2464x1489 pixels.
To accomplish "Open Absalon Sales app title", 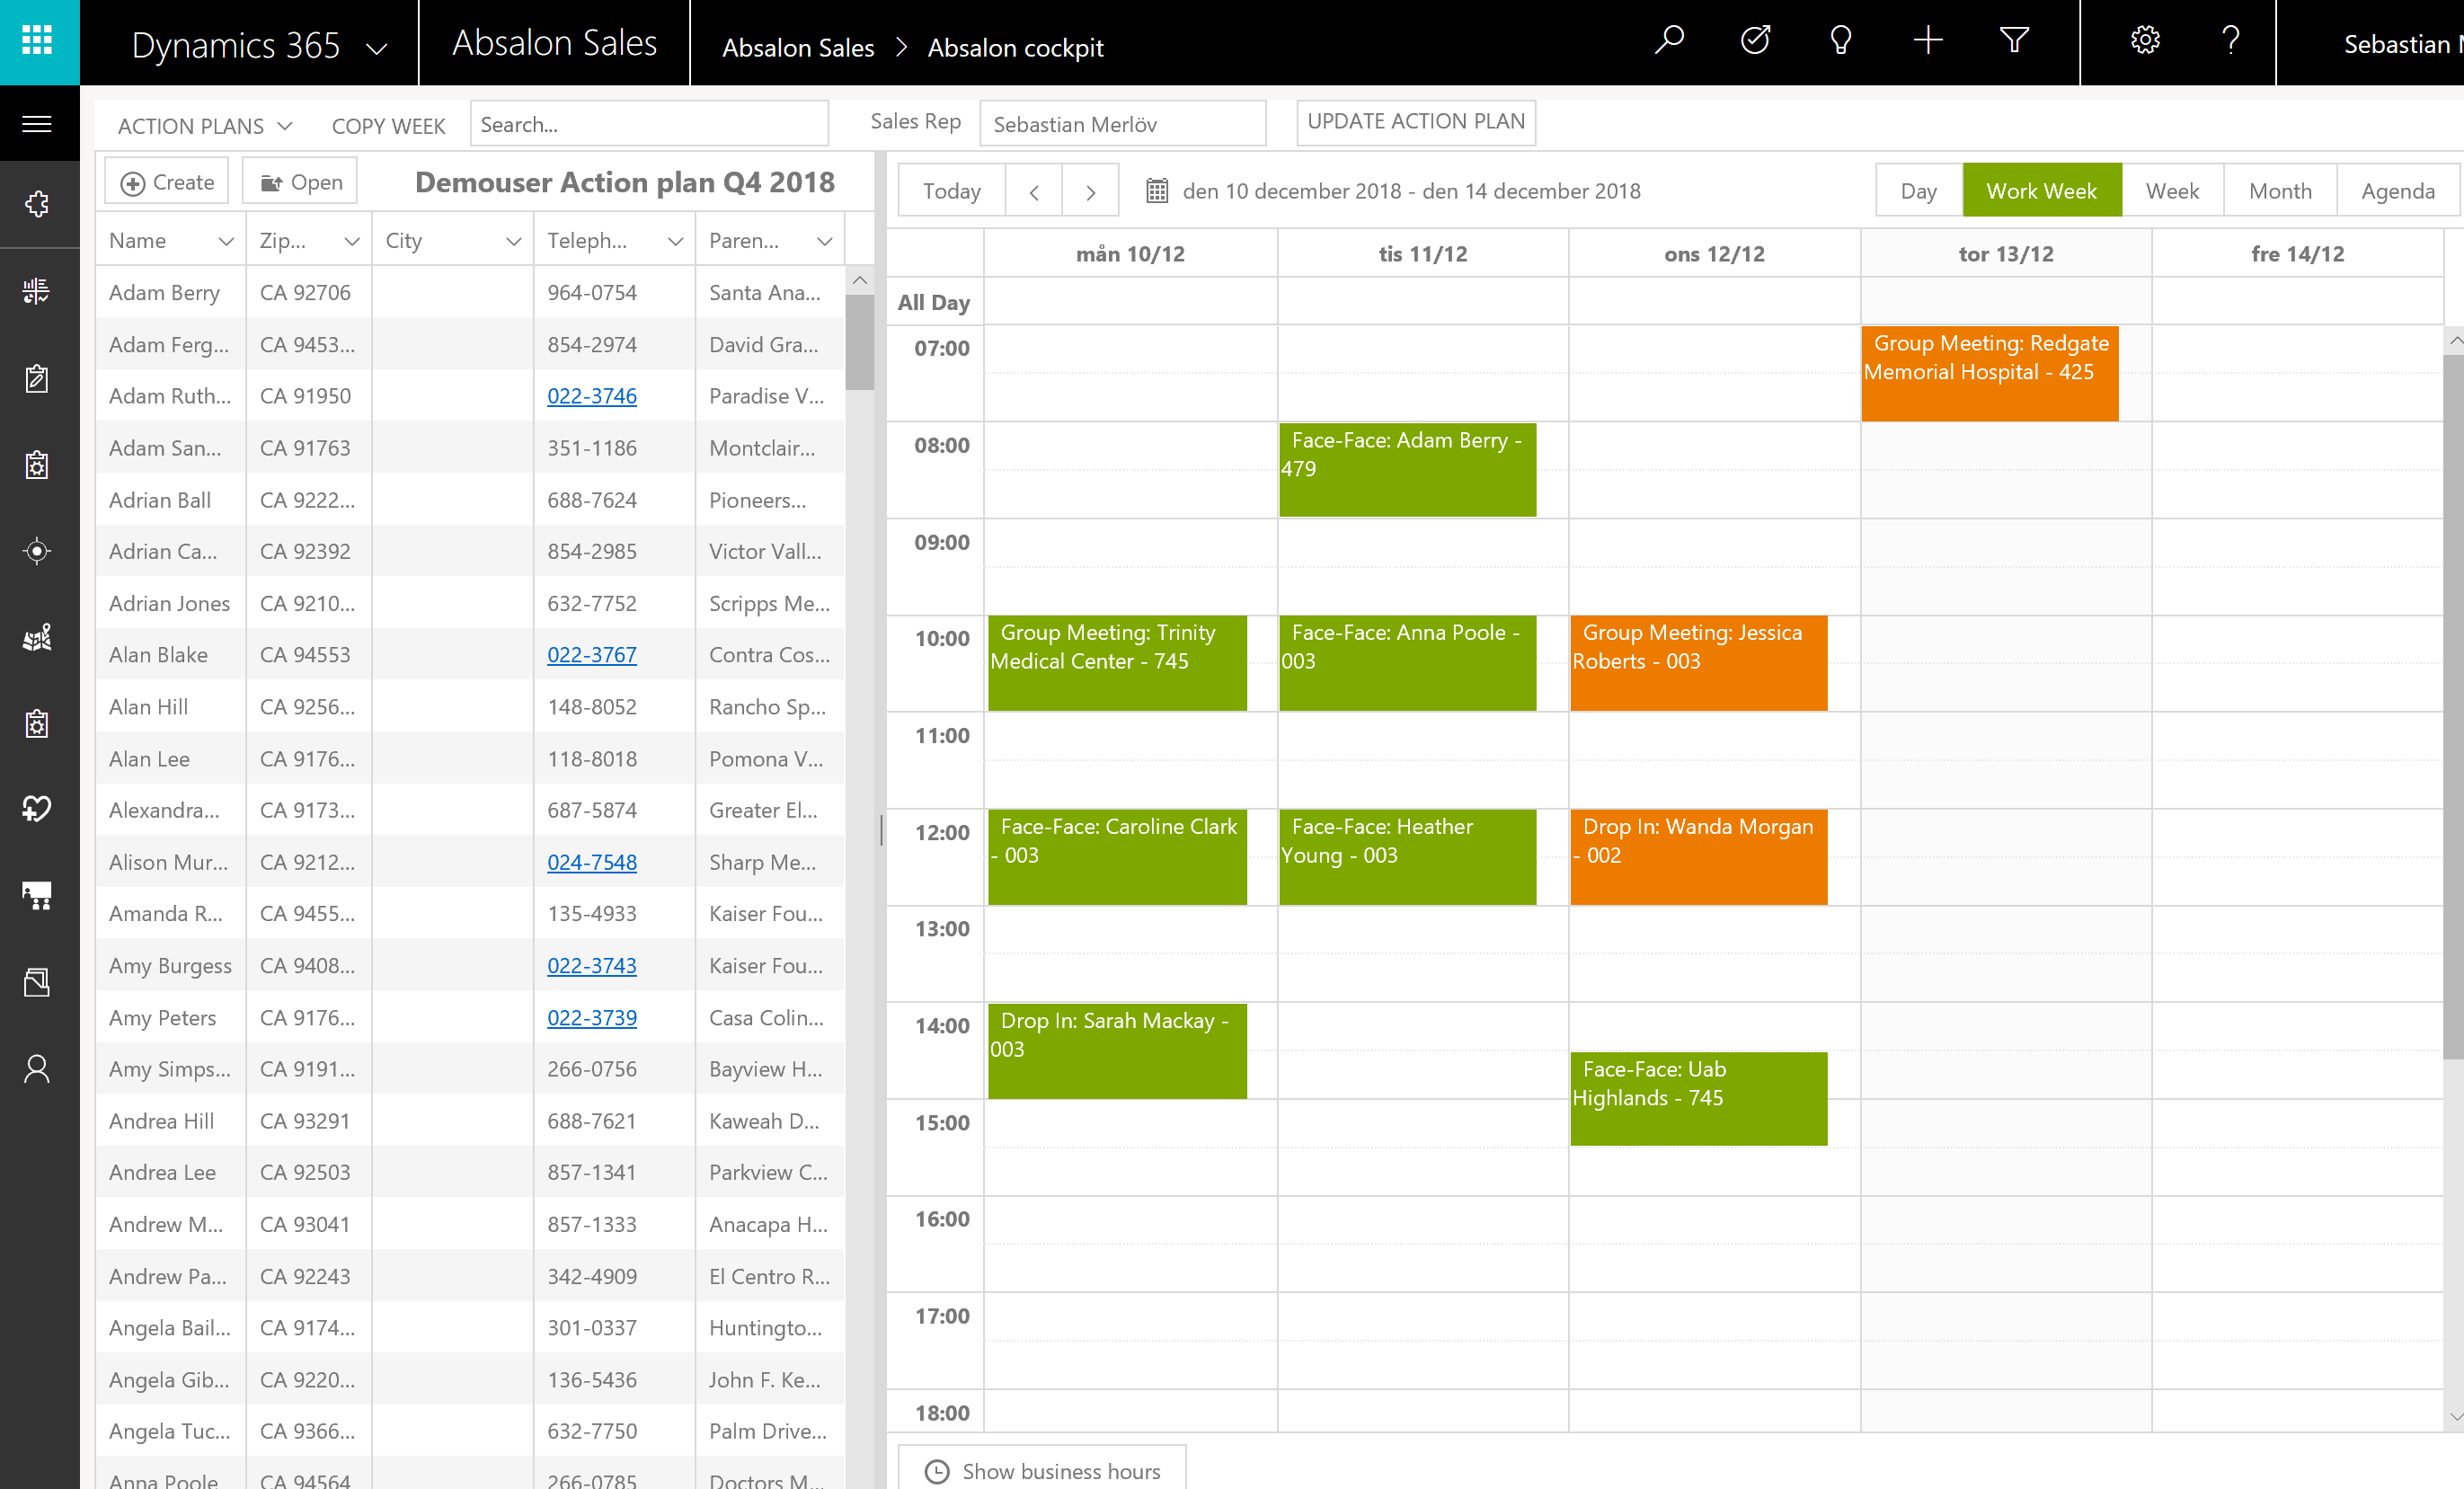I will tap(555, 43).
